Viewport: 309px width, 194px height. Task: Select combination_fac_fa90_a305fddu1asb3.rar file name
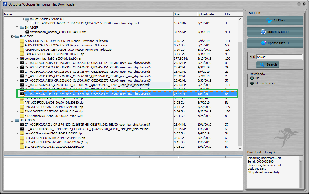[x=53, y=58]
